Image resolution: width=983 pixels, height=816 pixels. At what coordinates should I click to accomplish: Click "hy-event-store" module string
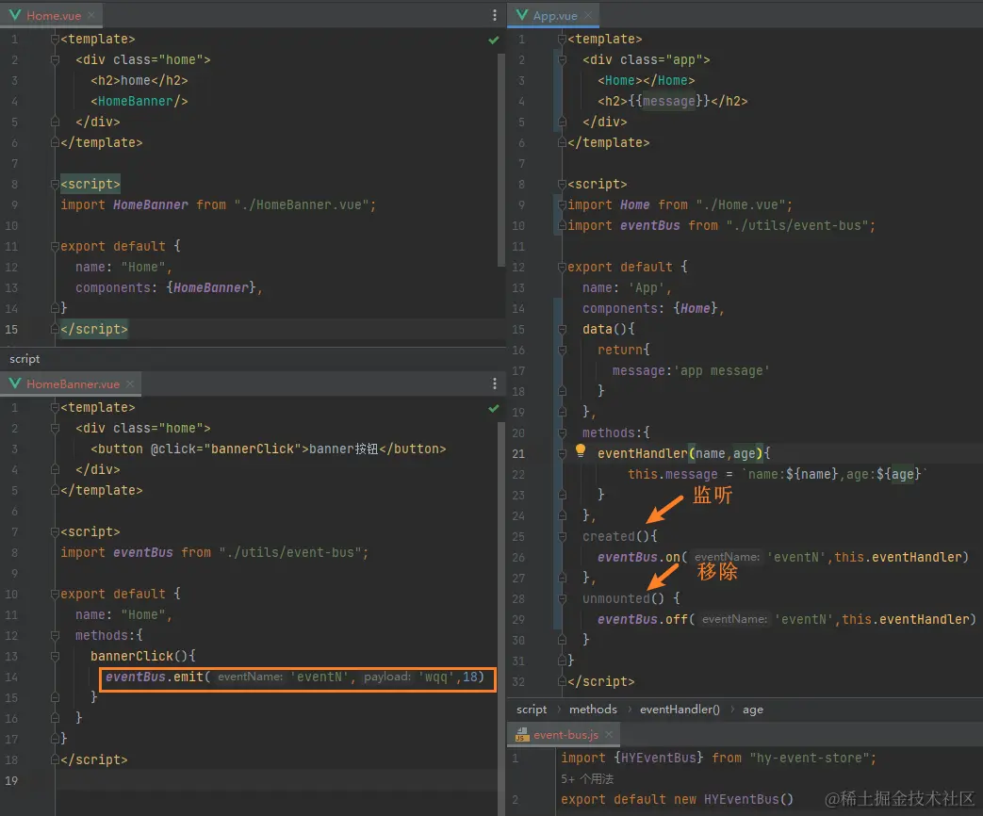(x=809, y=758)
